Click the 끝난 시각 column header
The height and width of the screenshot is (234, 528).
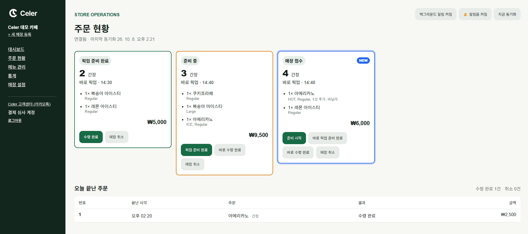[x=139, y=203]
